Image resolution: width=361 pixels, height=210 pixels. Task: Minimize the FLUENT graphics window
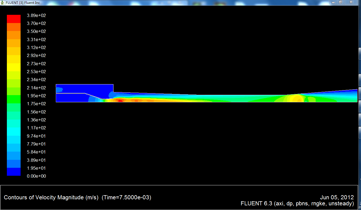(334, 2)
